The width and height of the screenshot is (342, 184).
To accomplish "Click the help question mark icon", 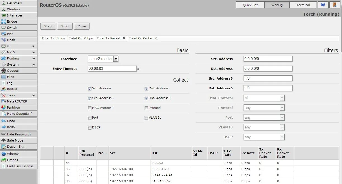I will [323, 5].
